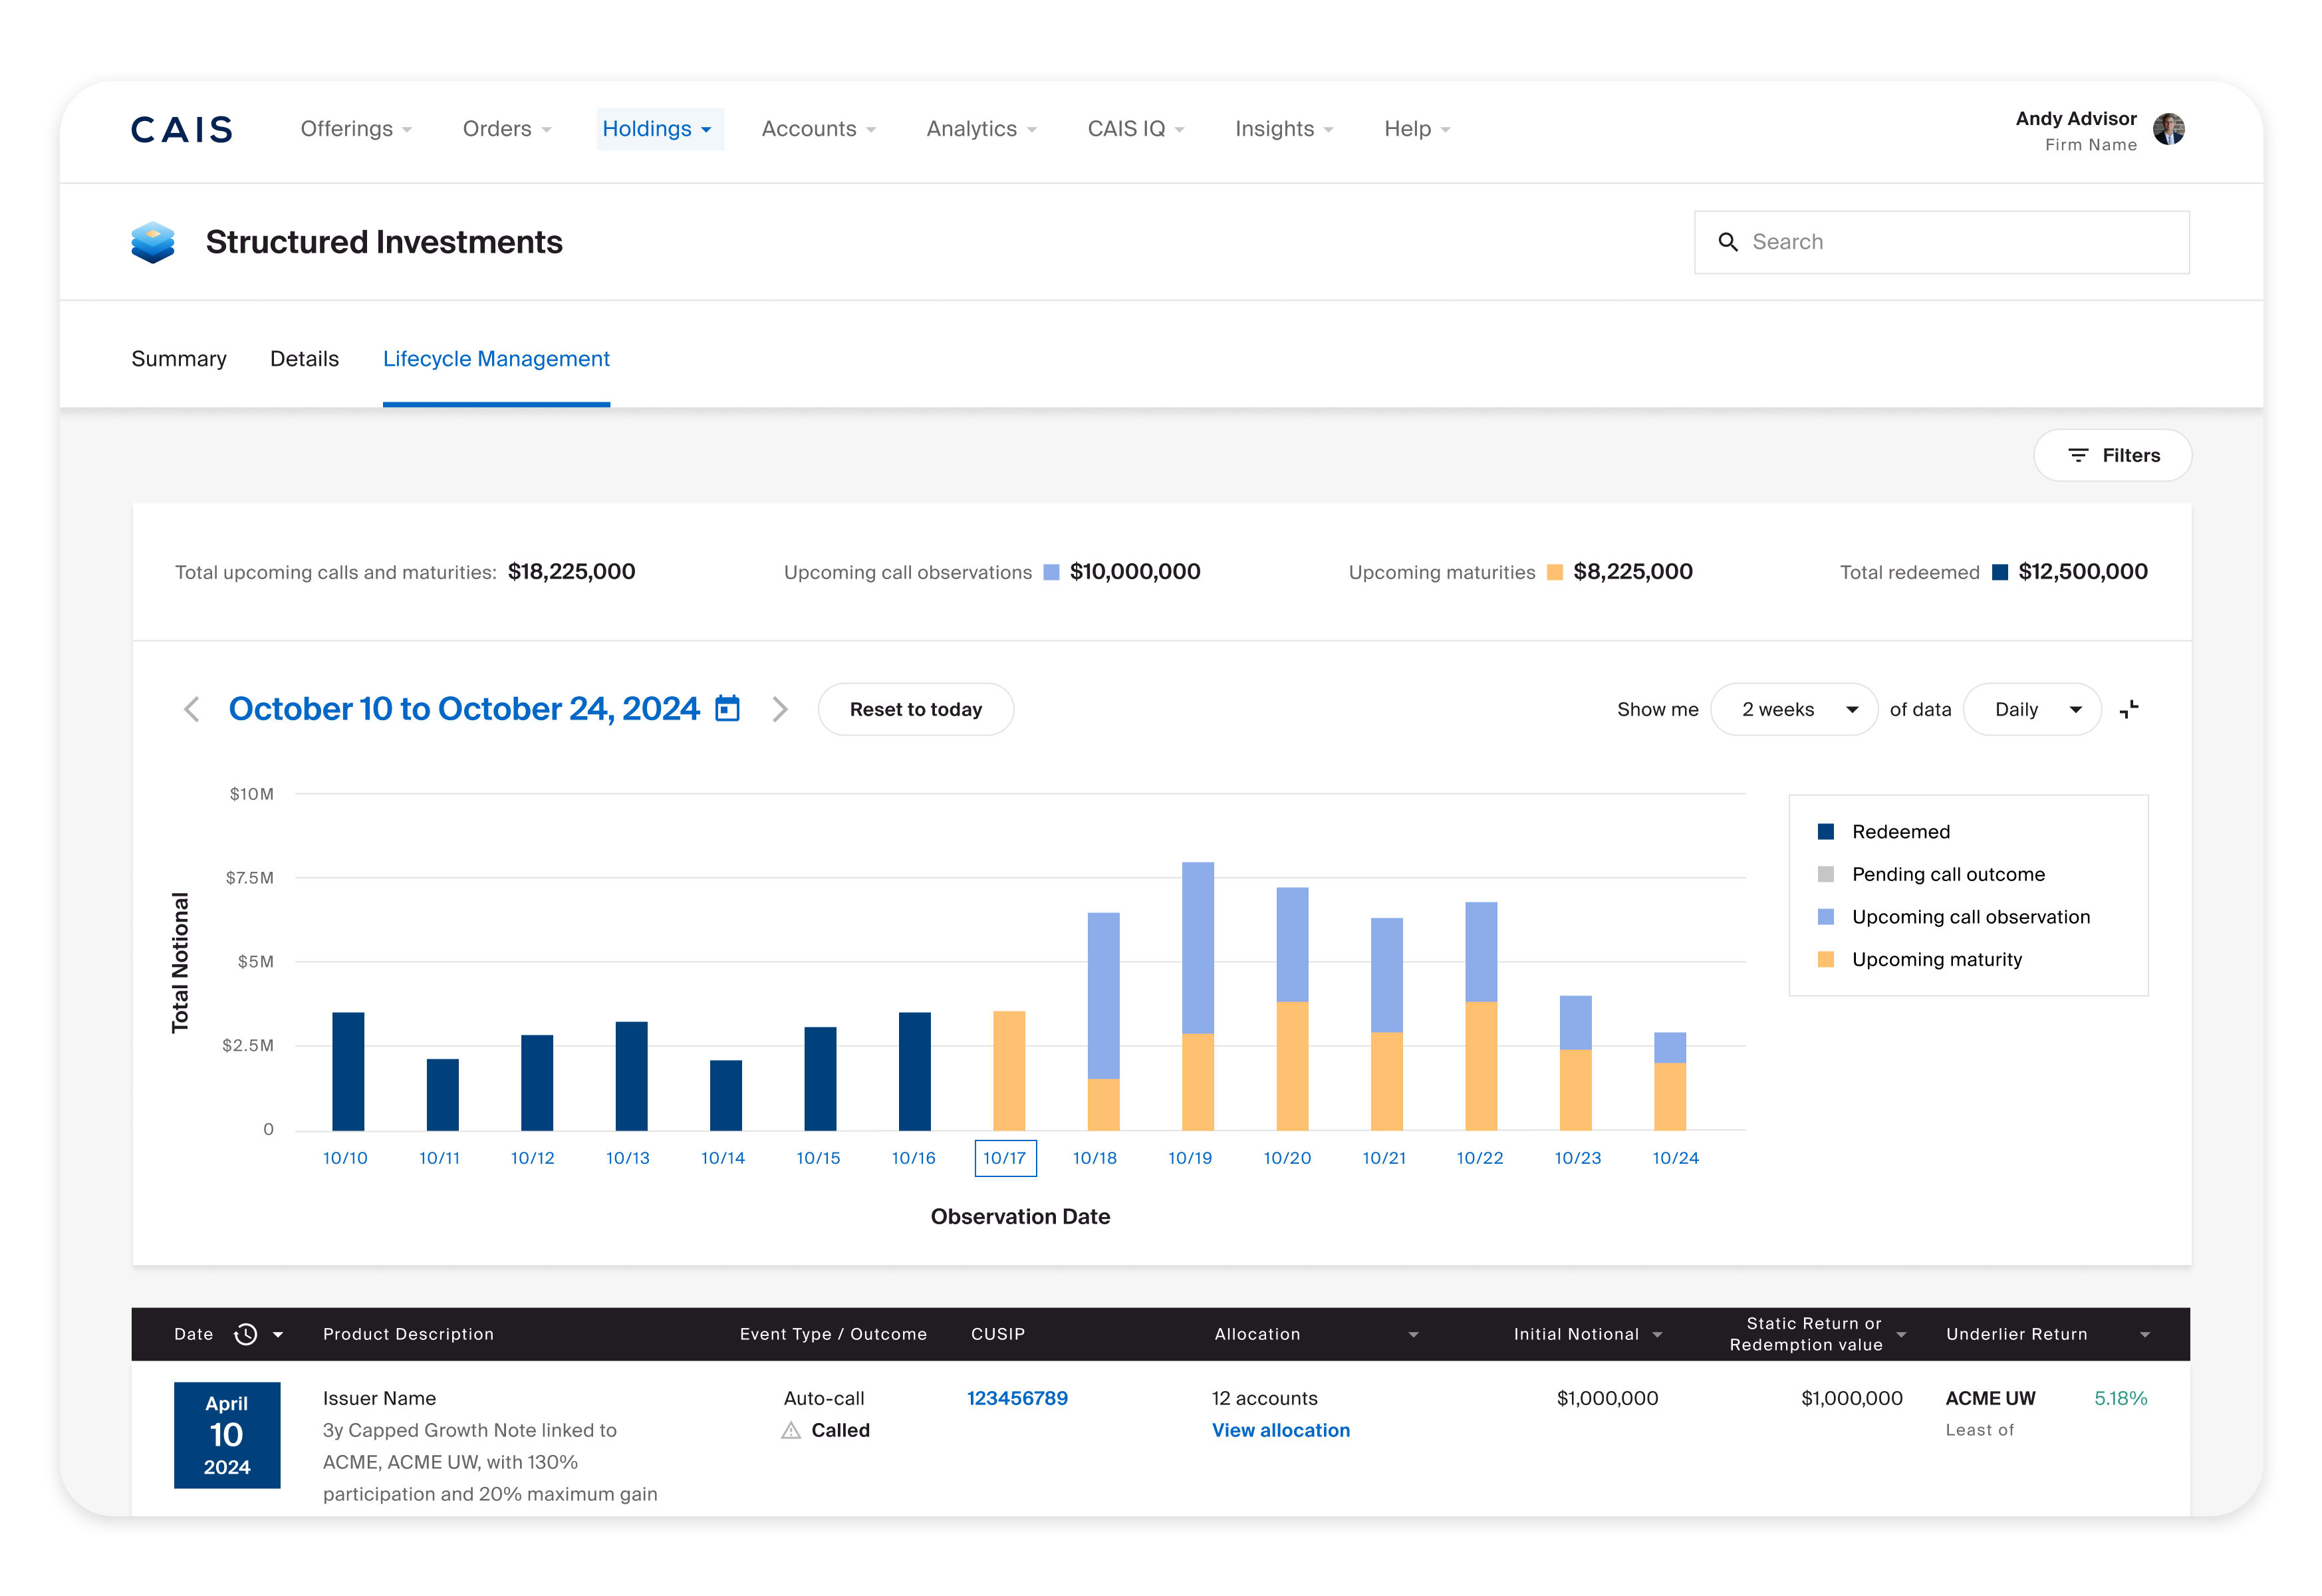Open the Orders menu

coord(507,129)
